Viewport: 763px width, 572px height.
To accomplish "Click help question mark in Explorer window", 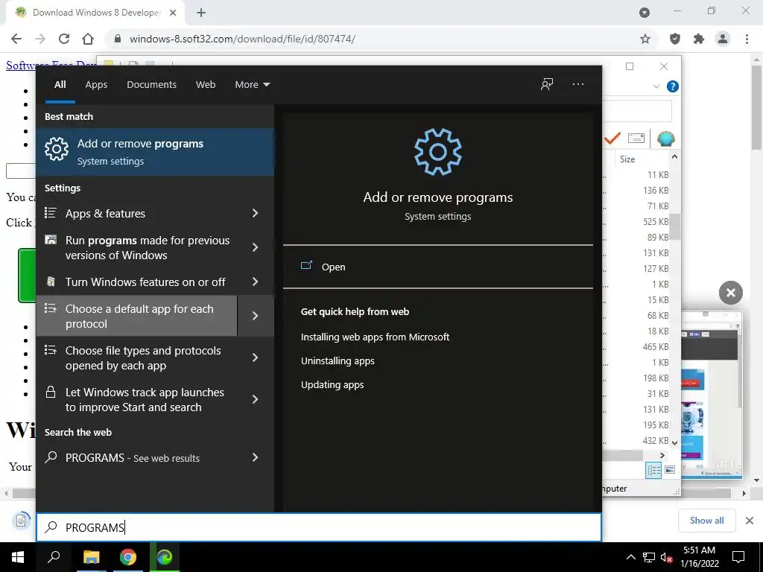I will click(x=673, y=86).
